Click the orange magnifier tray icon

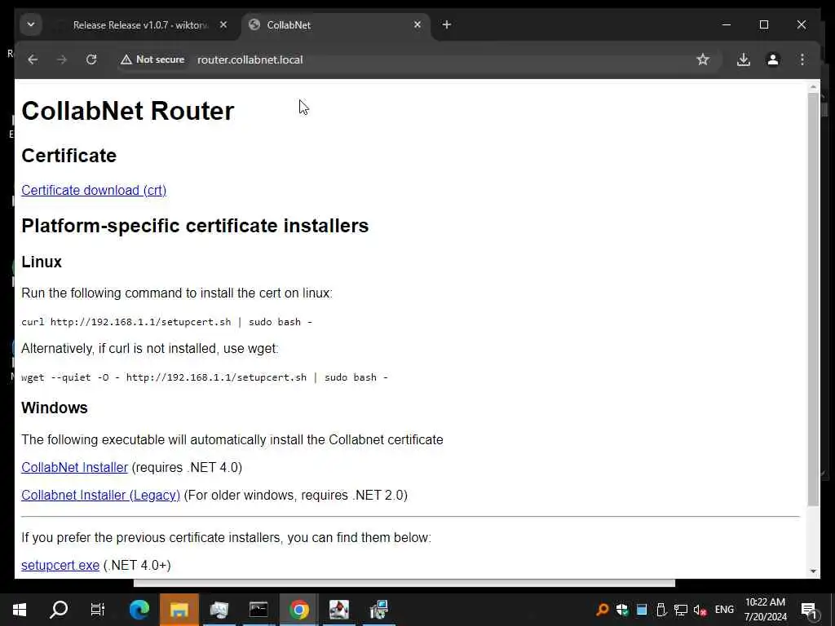tap(603, 610)
